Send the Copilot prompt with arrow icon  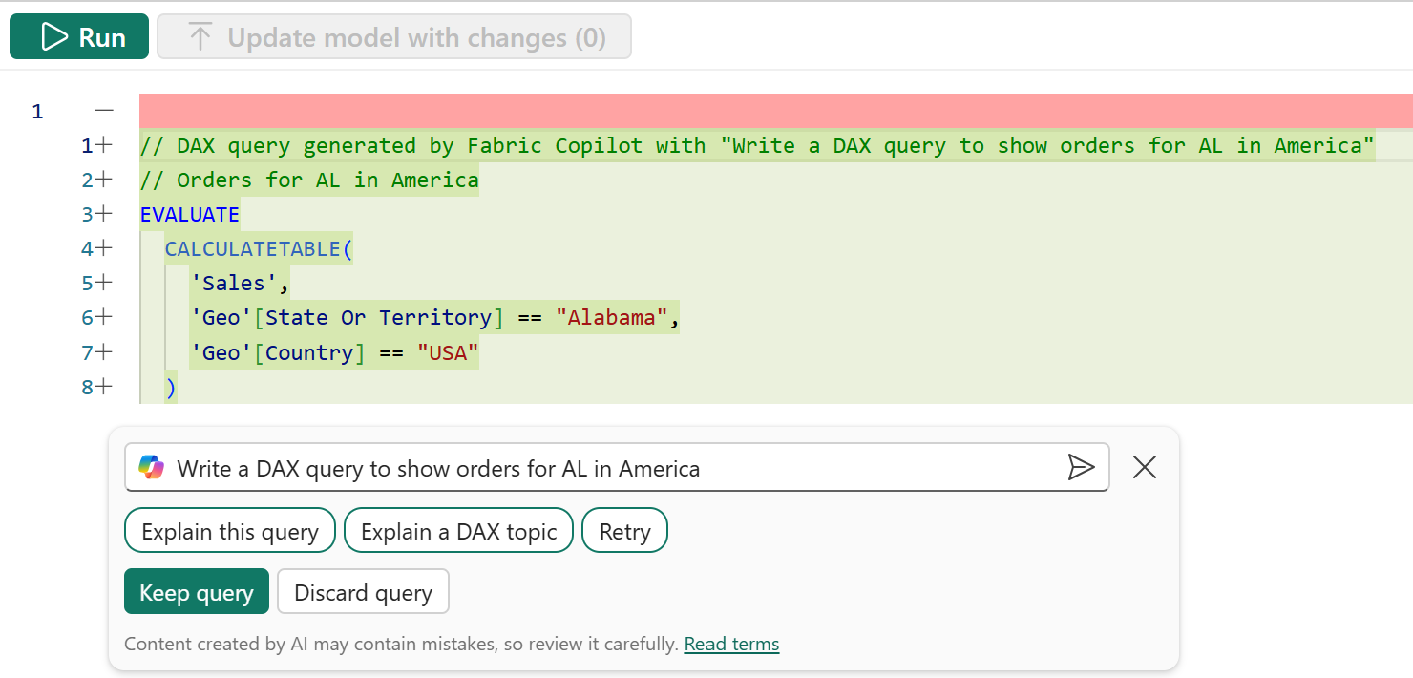[1080, 467]
